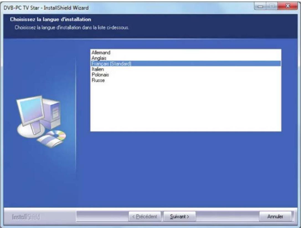Go back with the Précédent button
This screenshot has height=228, width=301.
click(145, 216)
